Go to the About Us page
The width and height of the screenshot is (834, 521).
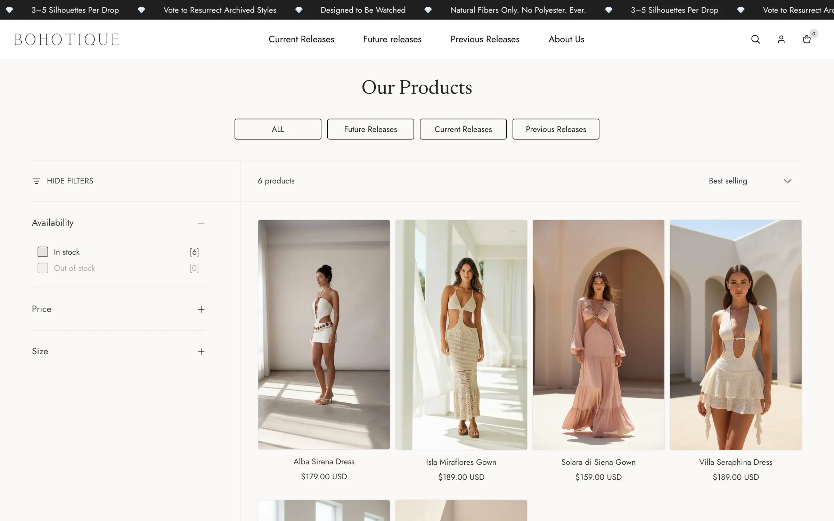[x=566, y=39]
